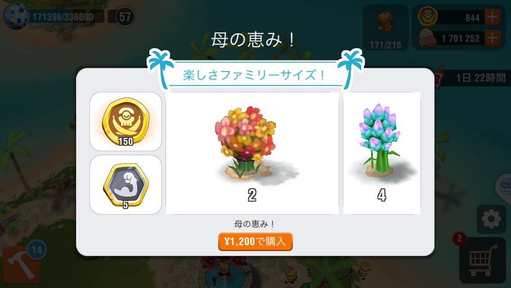The height and width of the screenshot is (288, 511).
Task: Add more shells via plus button
Action: (x=493, y=38)
